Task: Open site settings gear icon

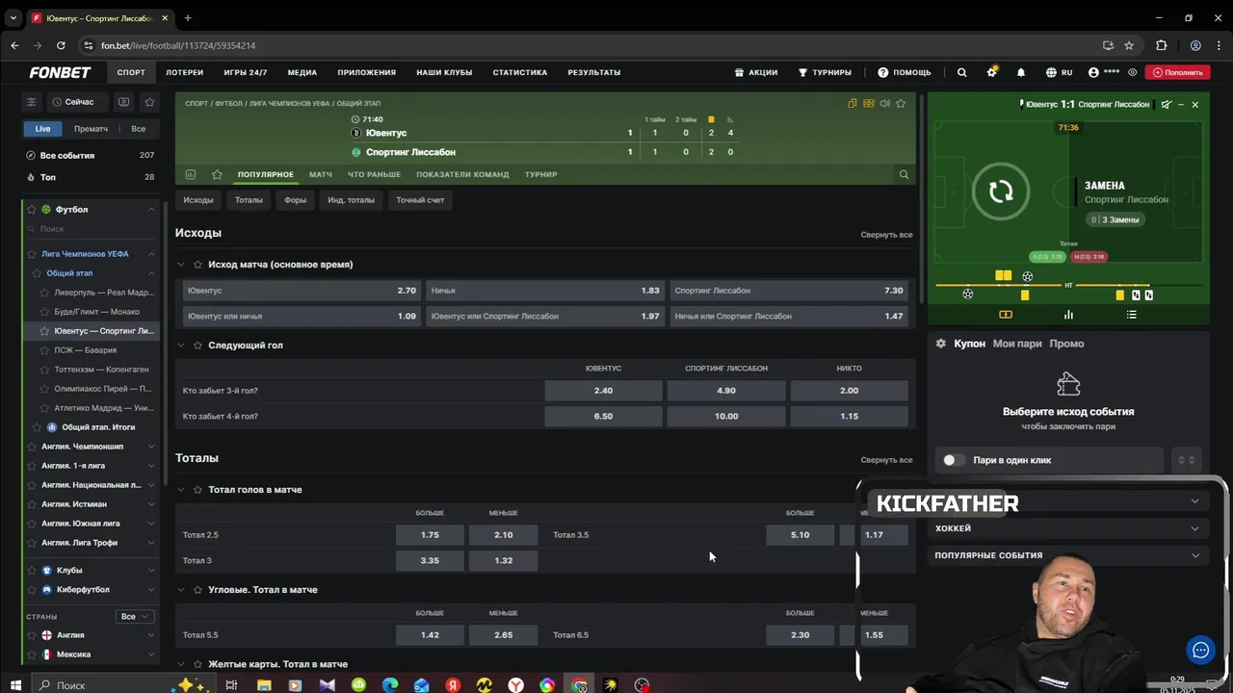Action: tap(991, 72)
